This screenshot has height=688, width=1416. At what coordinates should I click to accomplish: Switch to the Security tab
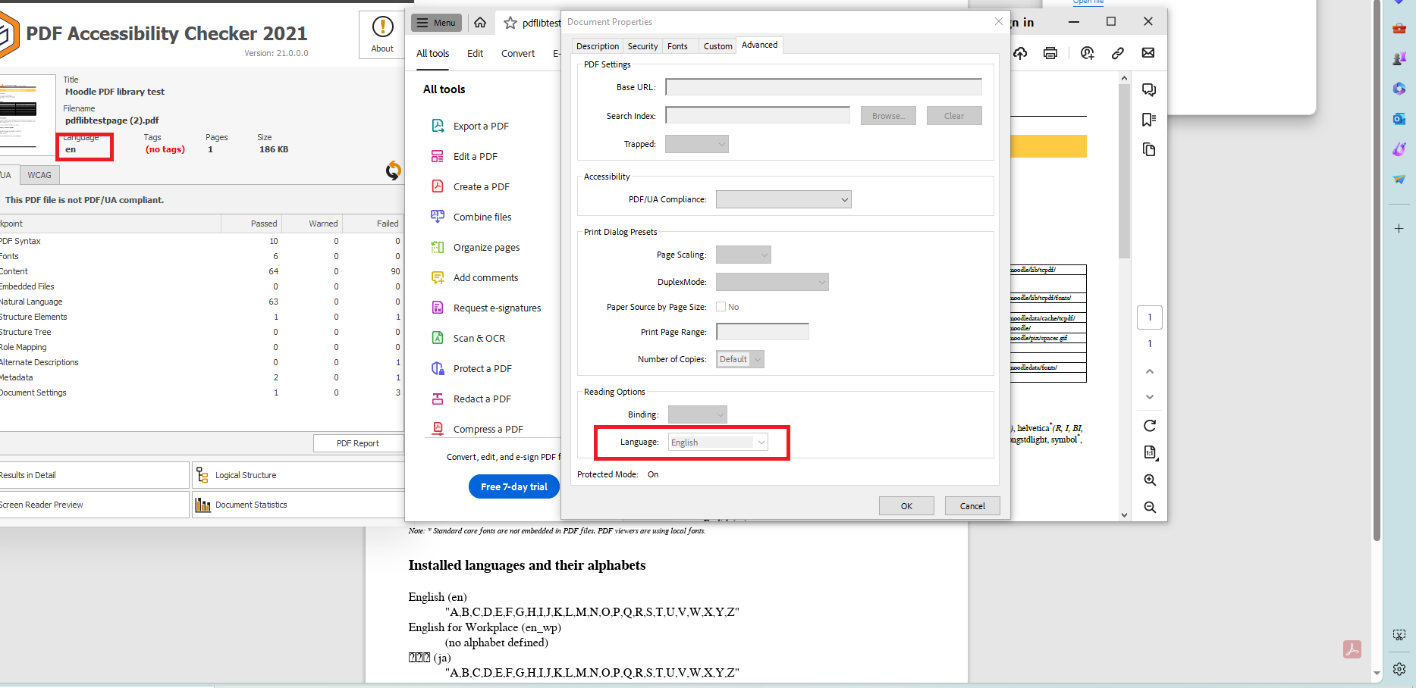[643, 46]
